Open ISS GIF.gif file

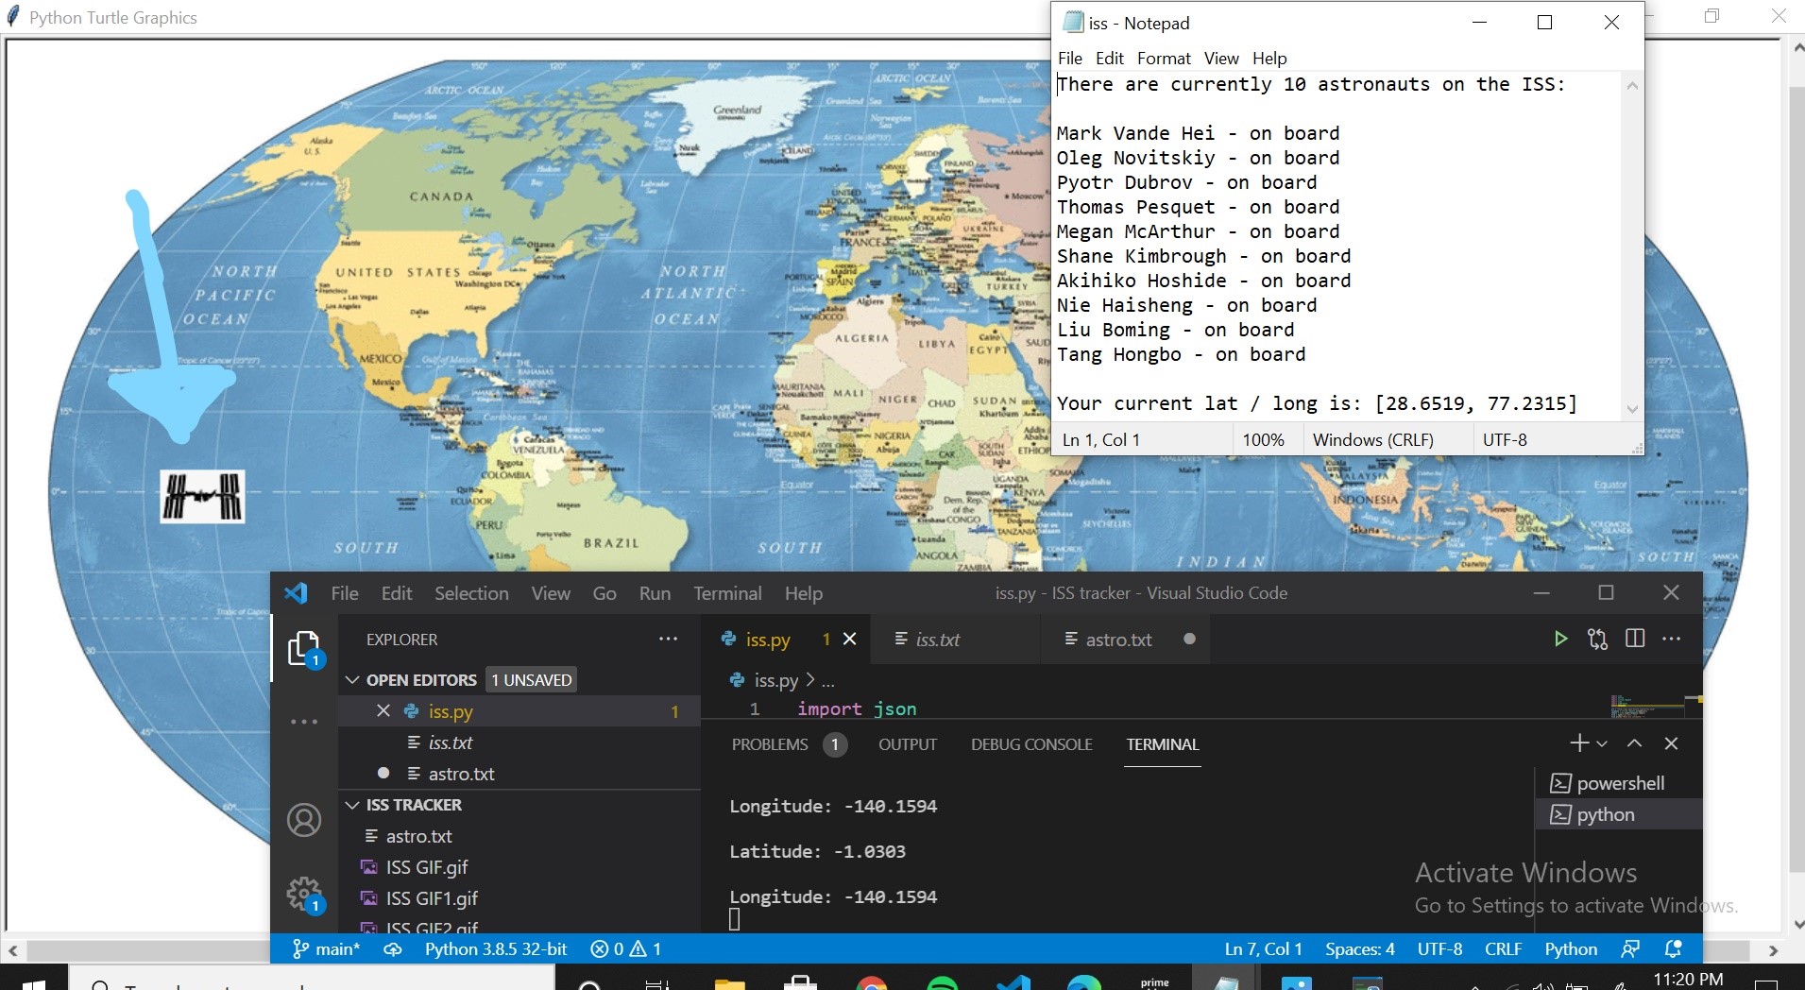point(519,867)
